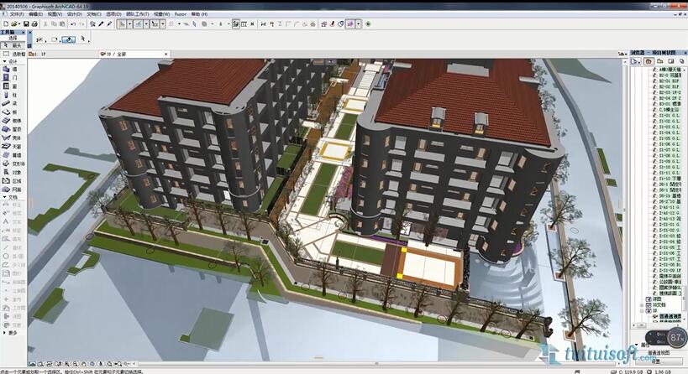Select the Door (门) tool
The image size is (688, 374).
pyautogui.click(x=10, y=78)
